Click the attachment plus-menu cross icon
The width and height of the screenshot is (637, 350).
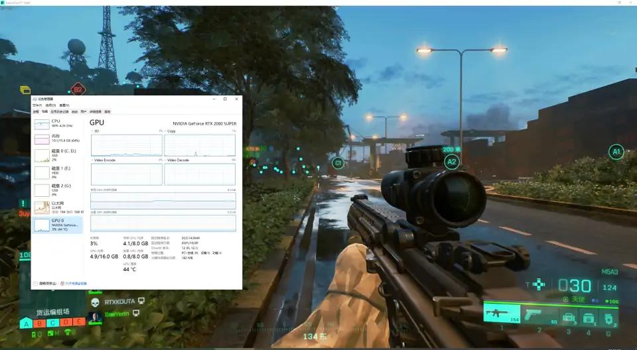(539, 284)
